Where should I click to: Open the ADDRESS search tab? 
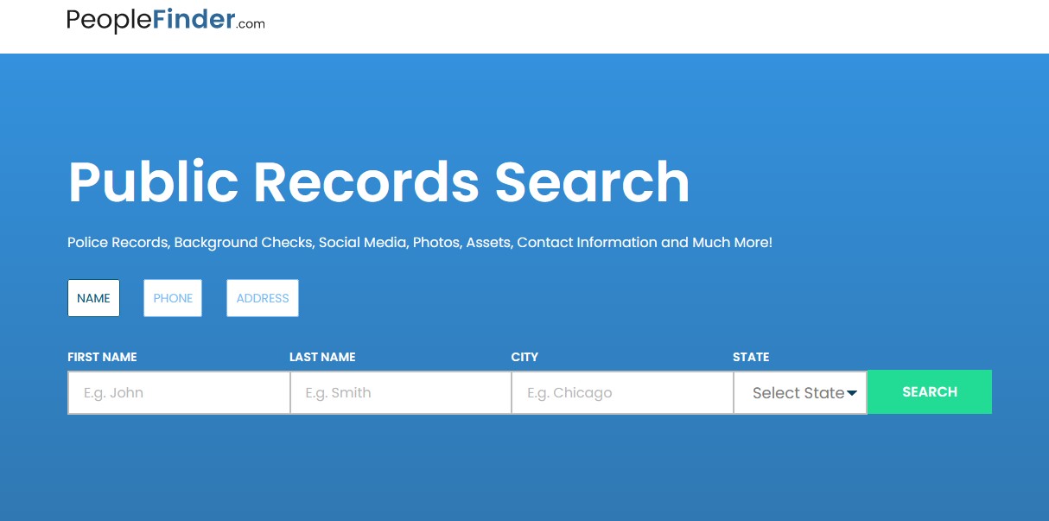[x=263, y=298]
